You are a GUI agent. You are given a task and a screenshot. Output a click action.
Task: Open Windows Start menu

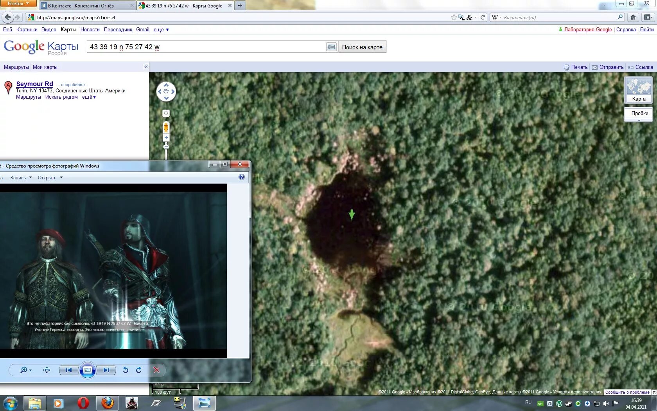(11, 403)
